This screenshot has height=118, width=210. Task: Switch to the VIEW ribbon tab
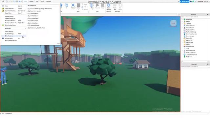pyautogui.click(x=42, y=1)
